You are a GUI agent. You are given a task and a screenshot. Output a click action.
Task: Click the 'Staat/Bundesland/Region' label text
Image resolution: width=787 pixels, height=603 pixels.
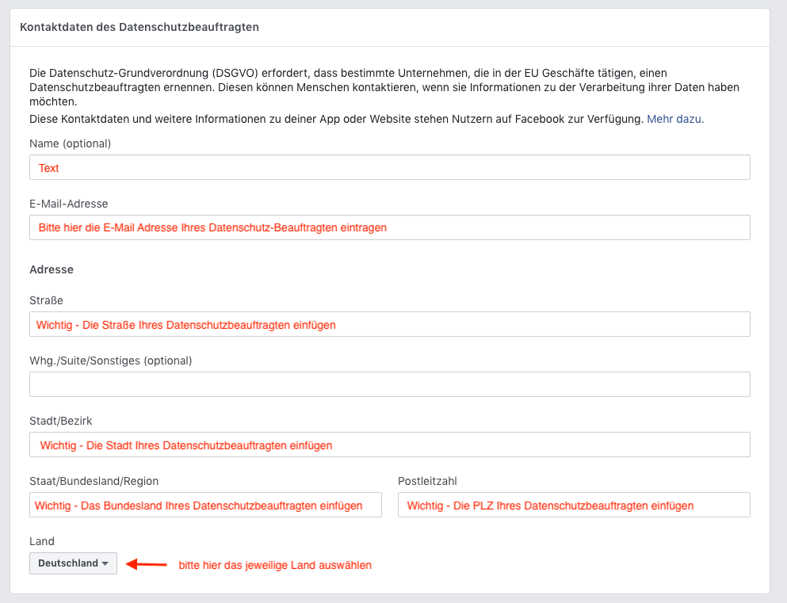pos(94,481)
